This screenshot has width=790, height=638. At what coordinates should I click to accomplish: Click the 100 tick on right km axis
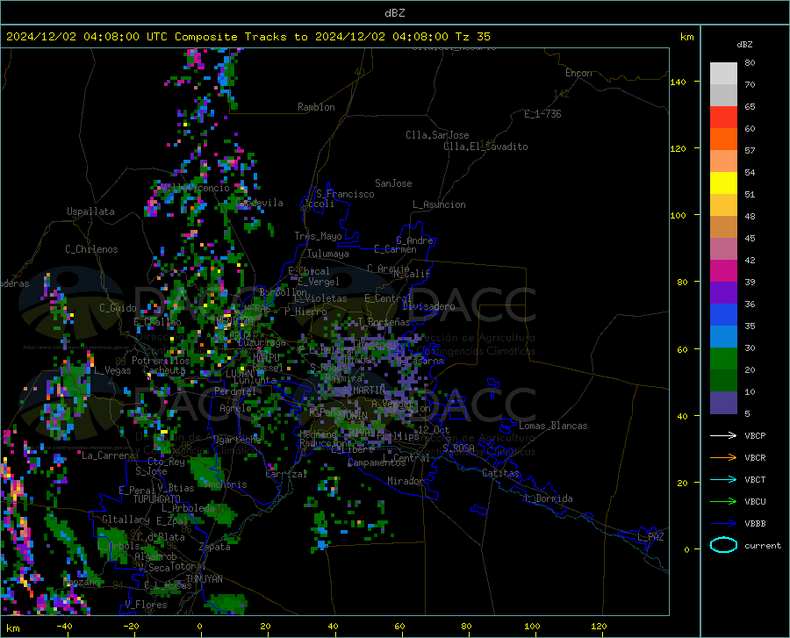click(x=679, y=215)
